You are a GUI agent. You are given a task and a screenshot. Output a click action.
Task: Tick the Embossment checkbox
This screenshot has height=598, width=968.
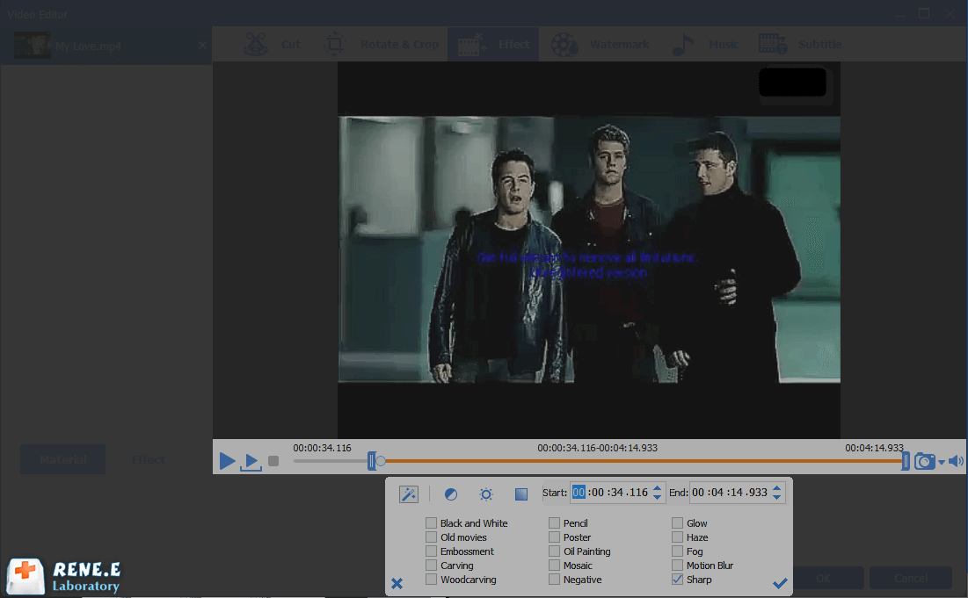[431, 551]
